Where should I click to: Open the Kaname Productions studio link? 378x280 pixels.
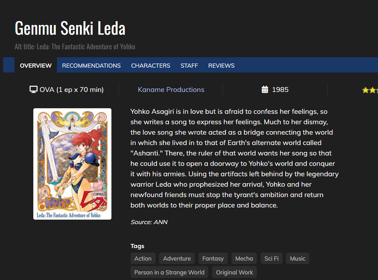171,90
